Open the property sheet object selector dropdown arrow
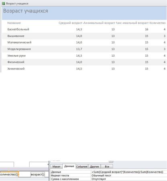 click(x=111, y=162)
